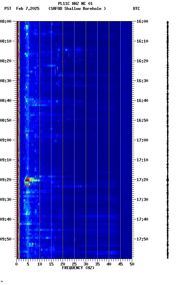This screenshot has width=182, height=285.
Task: Click the 08:50 PST time label
Action: [6, 120]
